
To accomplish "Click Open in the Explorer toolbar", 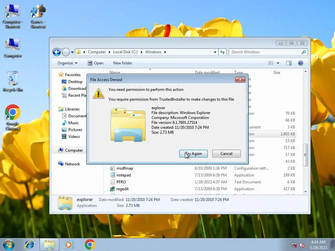I will click(96, 63).
